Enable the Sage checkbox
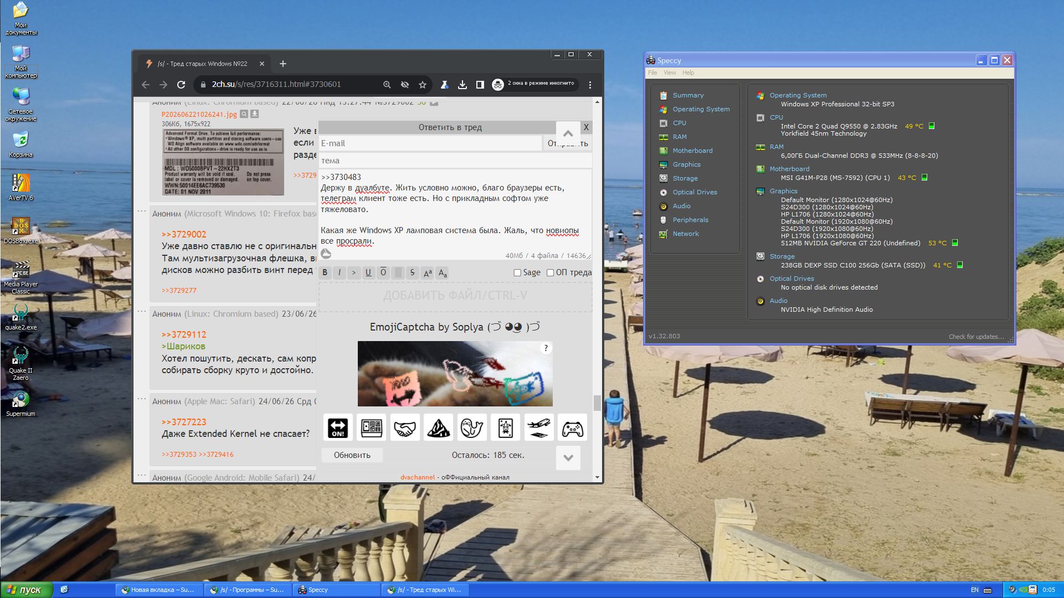The height and width of the screenshot is (598, 1064). tap(517, 272)
